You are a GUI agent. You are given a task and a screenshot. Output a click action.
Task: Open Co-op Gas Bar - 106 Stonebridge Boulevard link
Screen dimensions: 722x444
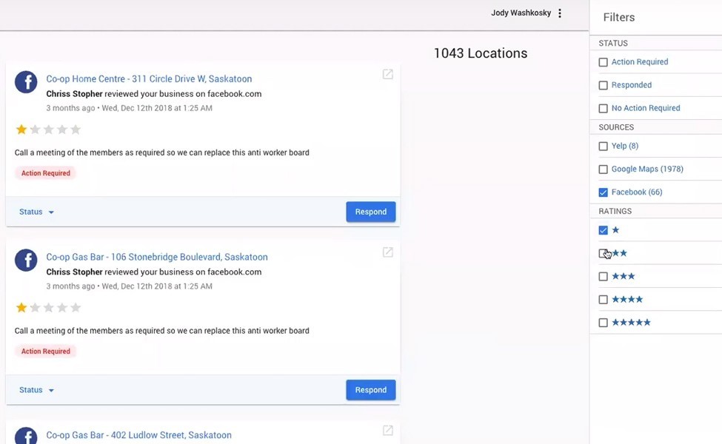click(156, 257)
